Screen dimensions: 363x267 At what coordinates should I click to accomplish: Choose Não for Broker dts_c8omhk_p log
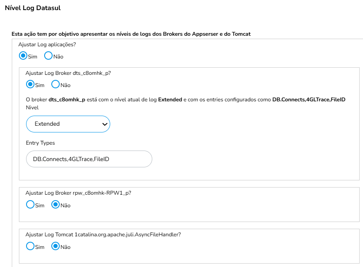56,85
